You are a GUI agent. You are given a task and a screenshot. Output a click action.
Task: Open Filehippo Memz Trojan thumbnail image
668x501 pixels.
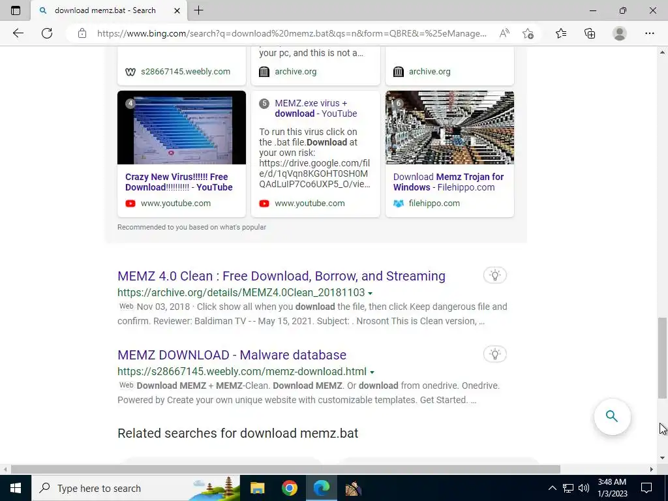click(x=449, y=127)
